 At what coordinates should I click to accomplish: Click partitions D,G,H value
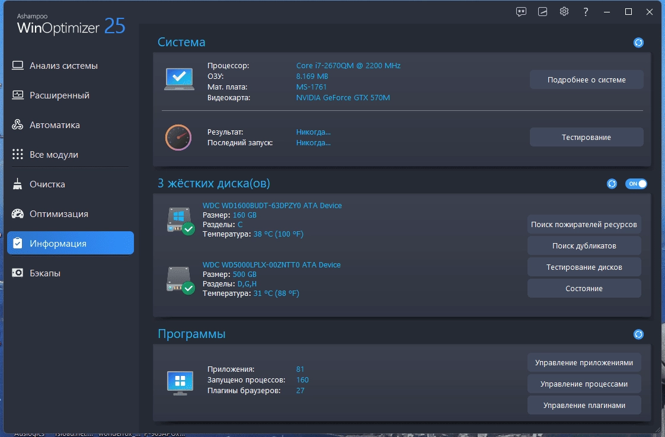(247, 284)
